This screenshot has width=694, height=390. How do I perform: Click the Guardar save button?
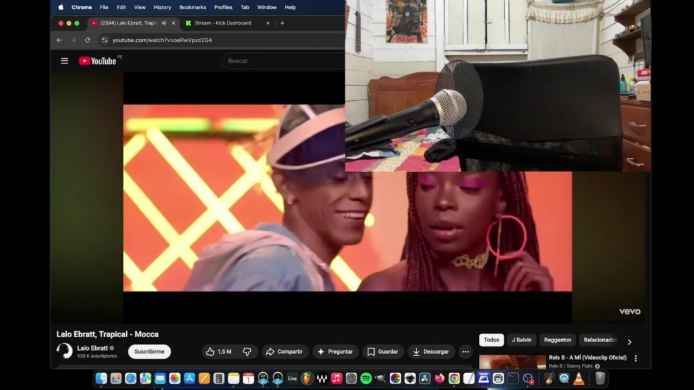[383, 352]
